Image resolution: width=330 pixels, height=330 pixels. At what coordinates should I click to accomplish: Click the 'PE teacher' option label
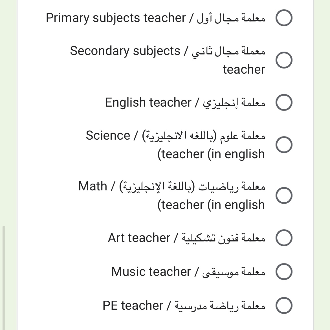click(133, 305)
